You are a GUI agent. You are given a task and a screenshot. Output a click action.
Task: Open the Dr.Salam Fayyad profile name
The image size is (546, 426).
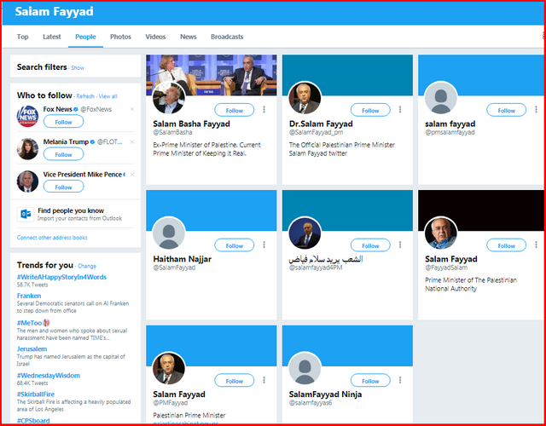[x=321, y=124]
